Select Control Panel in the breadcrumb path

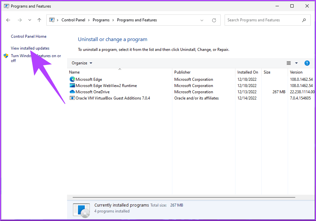pos(73,20)
